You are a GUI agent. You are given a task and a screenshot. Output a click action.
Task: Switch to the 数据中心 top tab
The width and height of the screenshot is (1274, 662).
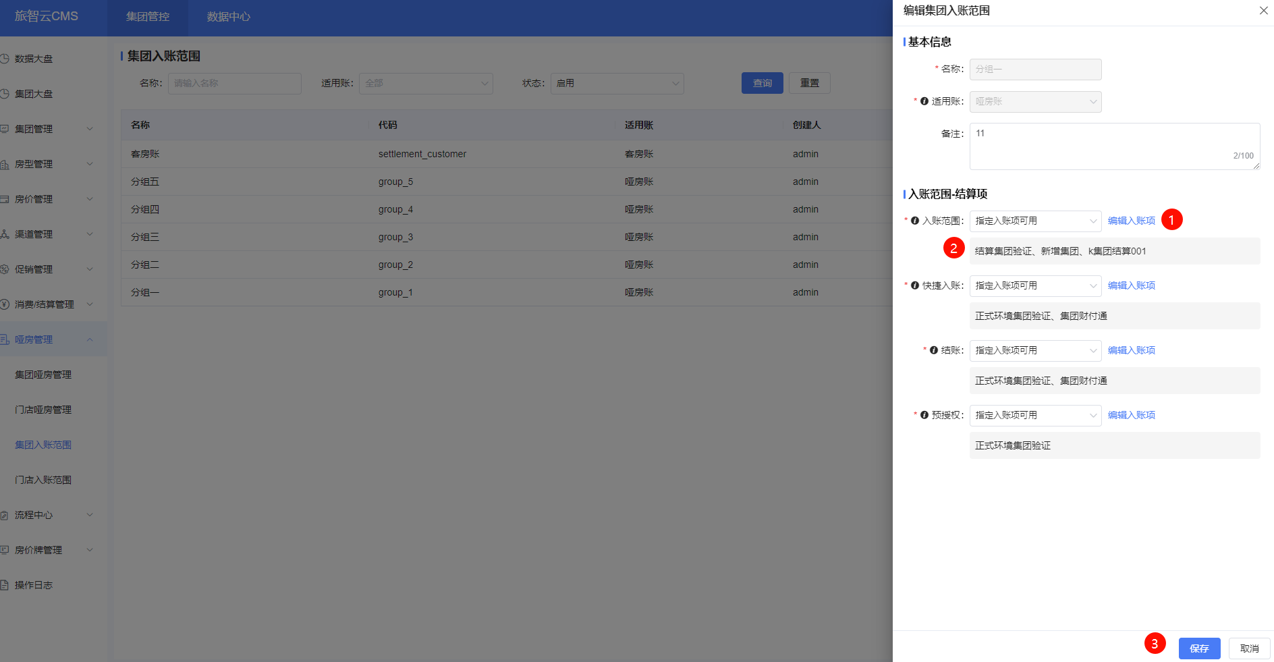[x=229, y=17]
